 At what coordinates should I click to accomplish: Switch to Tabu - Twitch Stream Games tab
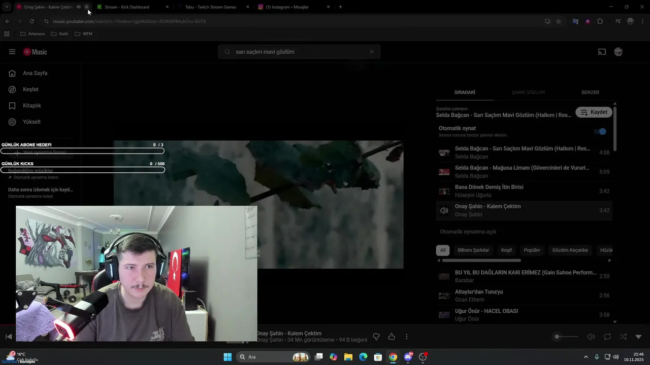(213, 7)
